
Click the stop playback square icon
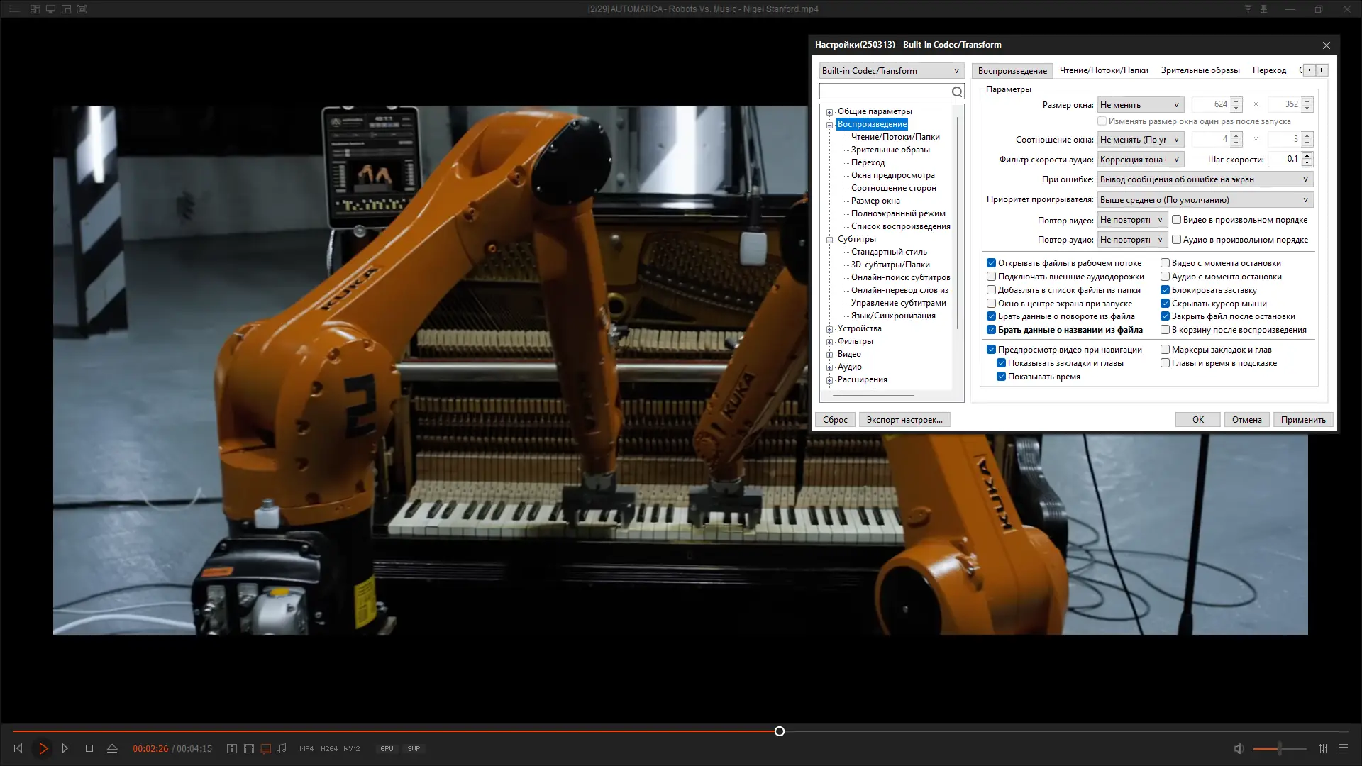click(x=89, y=748)
